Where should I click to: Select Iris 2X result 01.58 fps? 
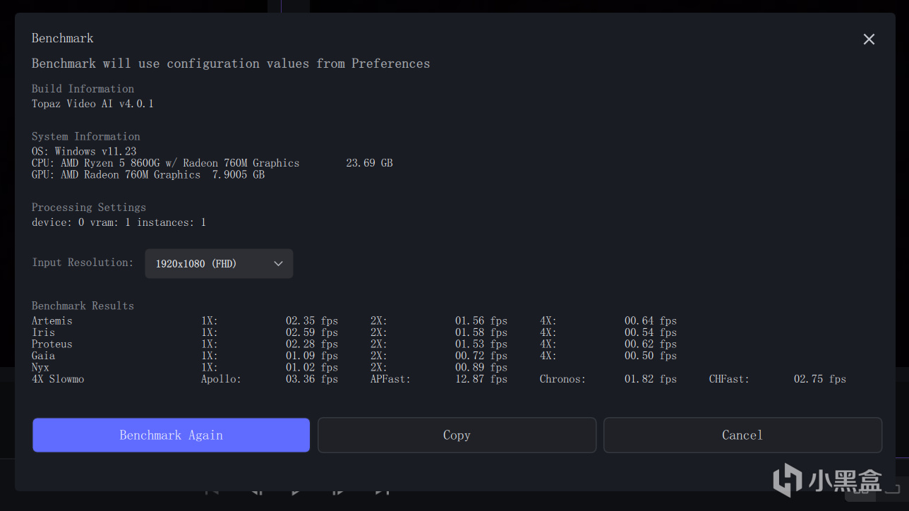(x=481, y=332)
